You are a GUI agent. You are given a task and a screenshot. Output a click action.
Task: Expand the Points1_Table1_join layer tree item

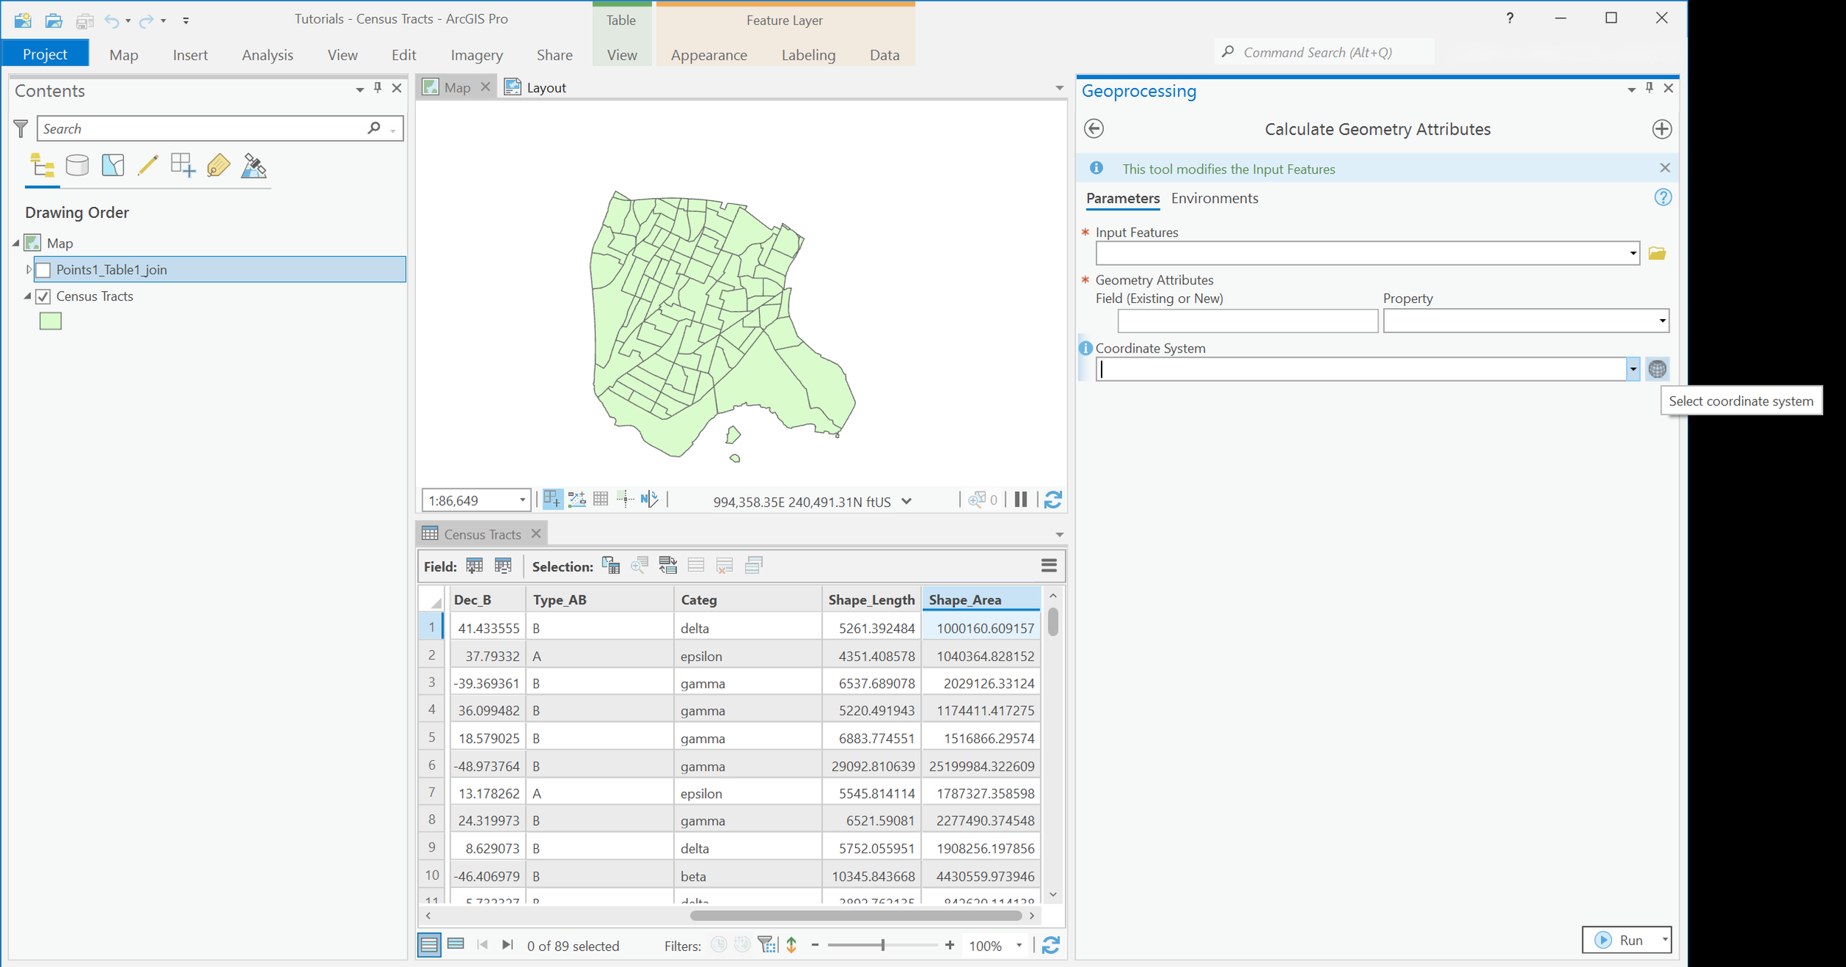pos(28,270)
